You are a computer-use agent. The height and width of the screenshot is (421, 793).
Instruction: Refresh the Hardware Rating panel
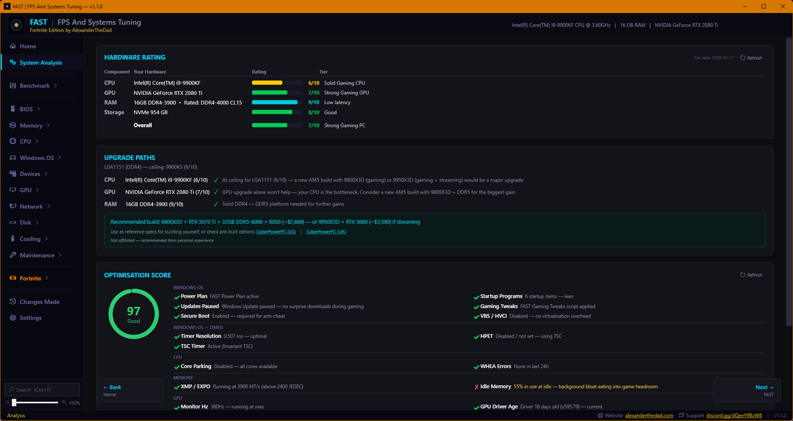pos(751,58)
